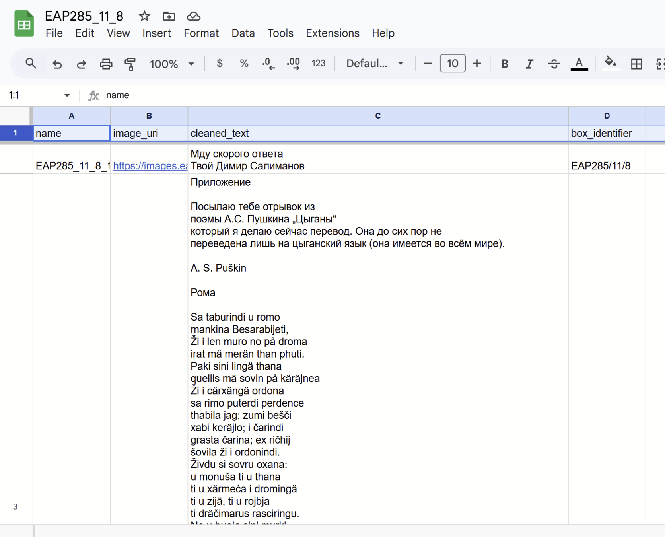
Task: Increase decimal places
Action: click(294, 64)
